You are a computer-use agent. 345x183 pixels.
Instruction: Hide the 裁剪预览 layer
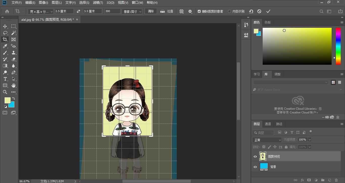coord(255,157)
